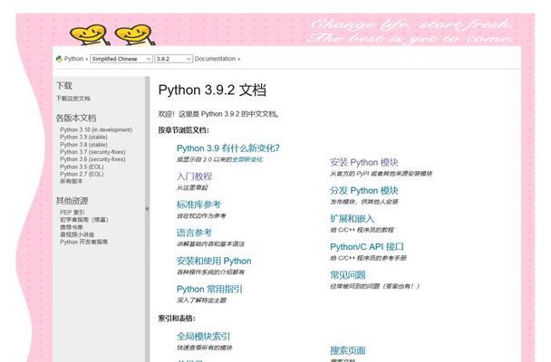Open the 安装和使用 Python link
This screenshot has width=551, height=362.
[x=214, y=261]
